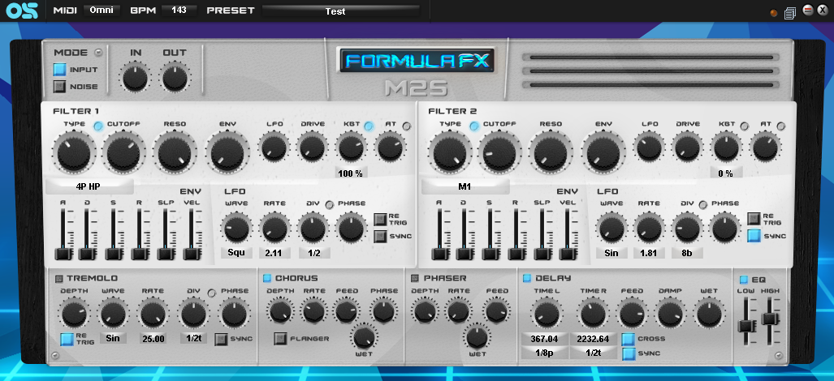The image size is (834, 381).
Task: Click Delay Time R 2232.64 field
Action: point(593,339)
